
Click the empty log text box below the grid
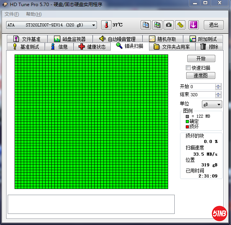tap(91, 204)
